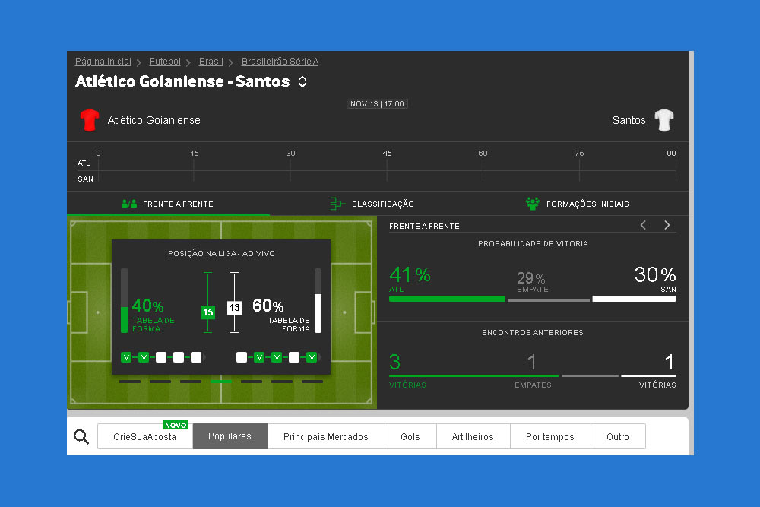Follow the Página inicial breadcrumb link
Image resolution: width=760 pixels, height=507 pixels.
tap(103, 62)
